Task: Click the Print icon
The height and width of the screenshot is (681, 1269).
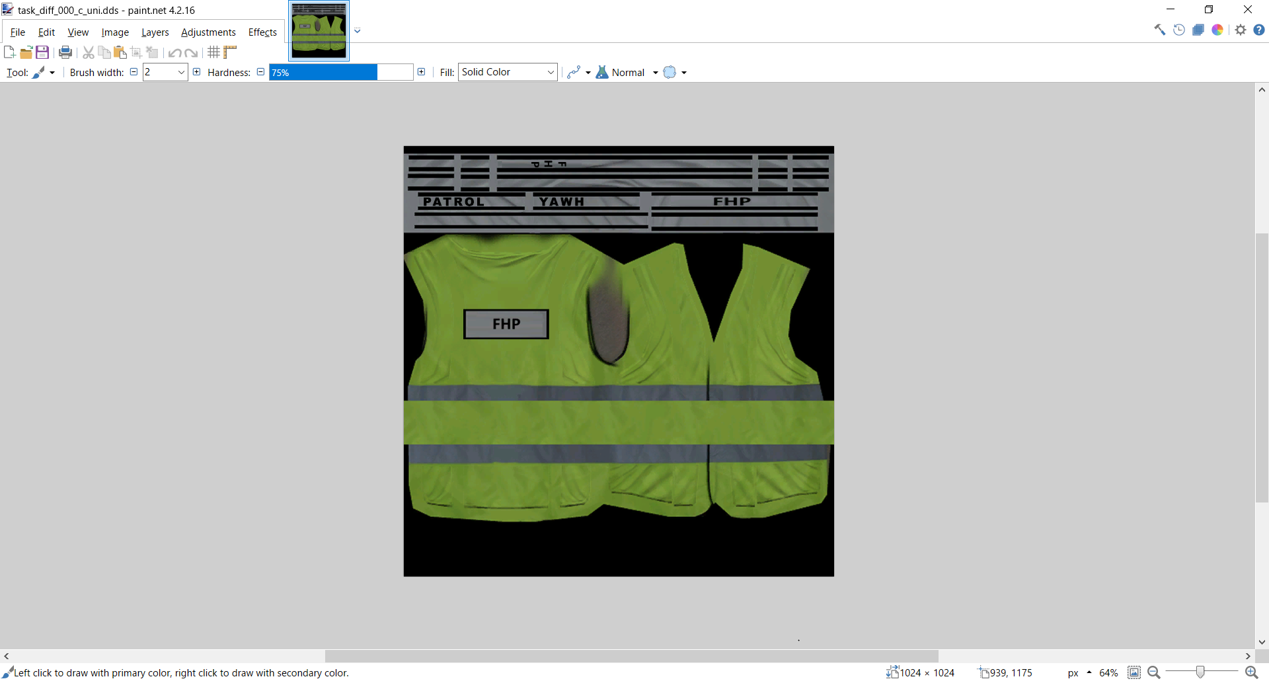Action: point(65,52)
